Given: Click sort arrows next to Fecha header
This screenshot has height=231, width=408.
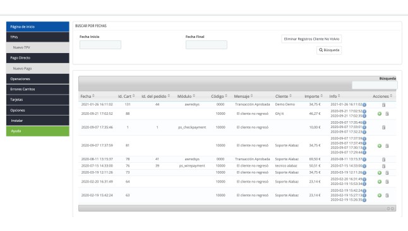Looking at the screenshot, I should pyautogui.click(x=93, y=96).
